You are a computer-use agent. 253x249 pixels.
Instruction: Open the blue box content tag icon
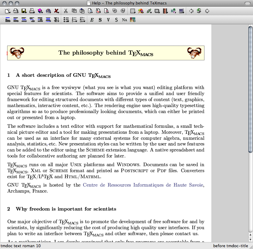[x=48, y=20]
